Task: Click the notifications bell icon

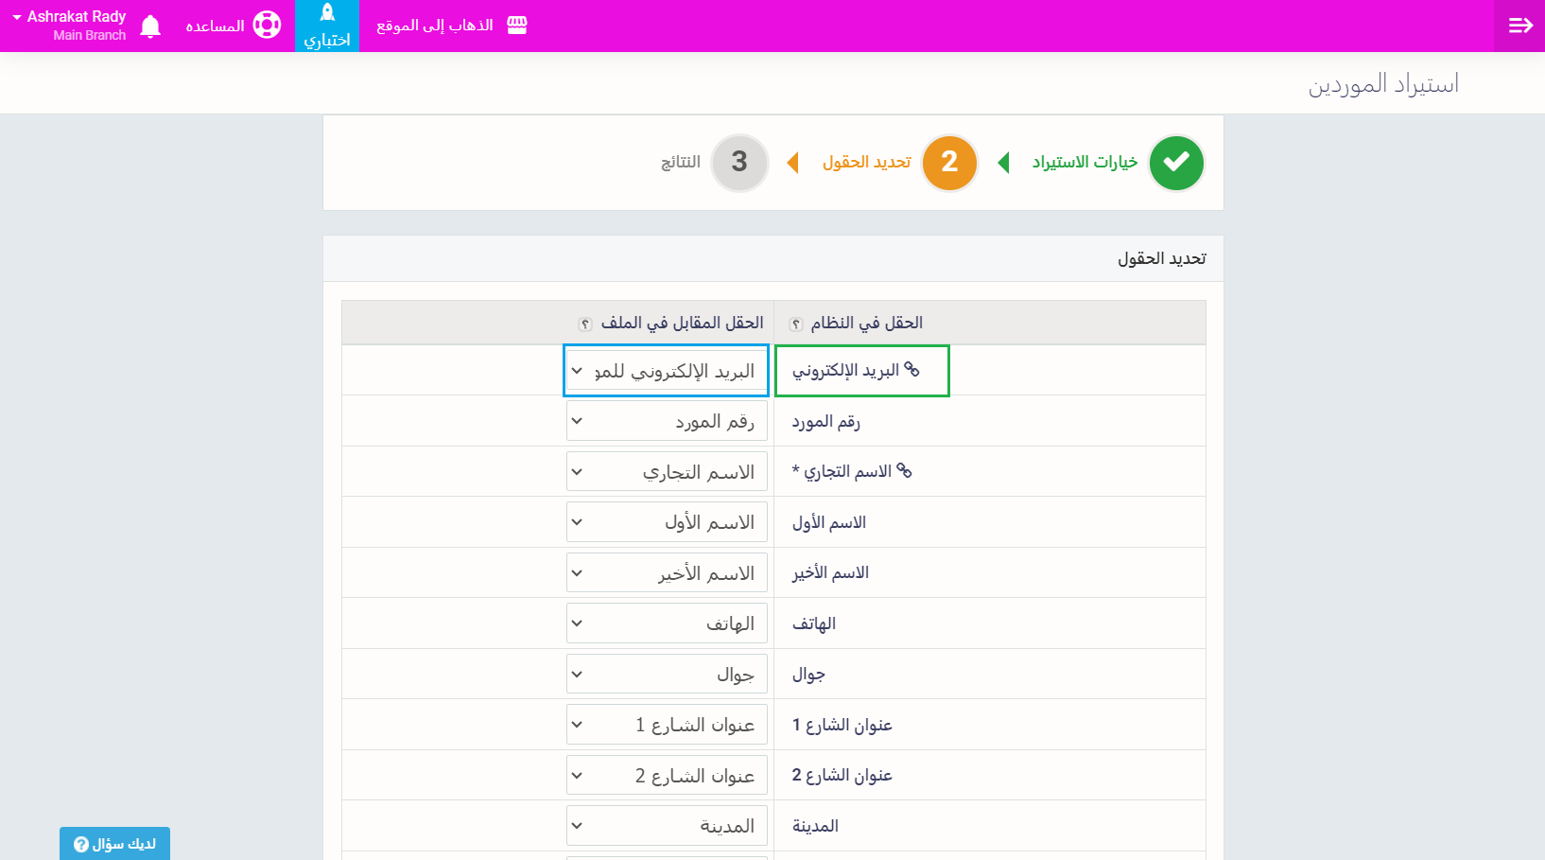Action: coord(150,26)
